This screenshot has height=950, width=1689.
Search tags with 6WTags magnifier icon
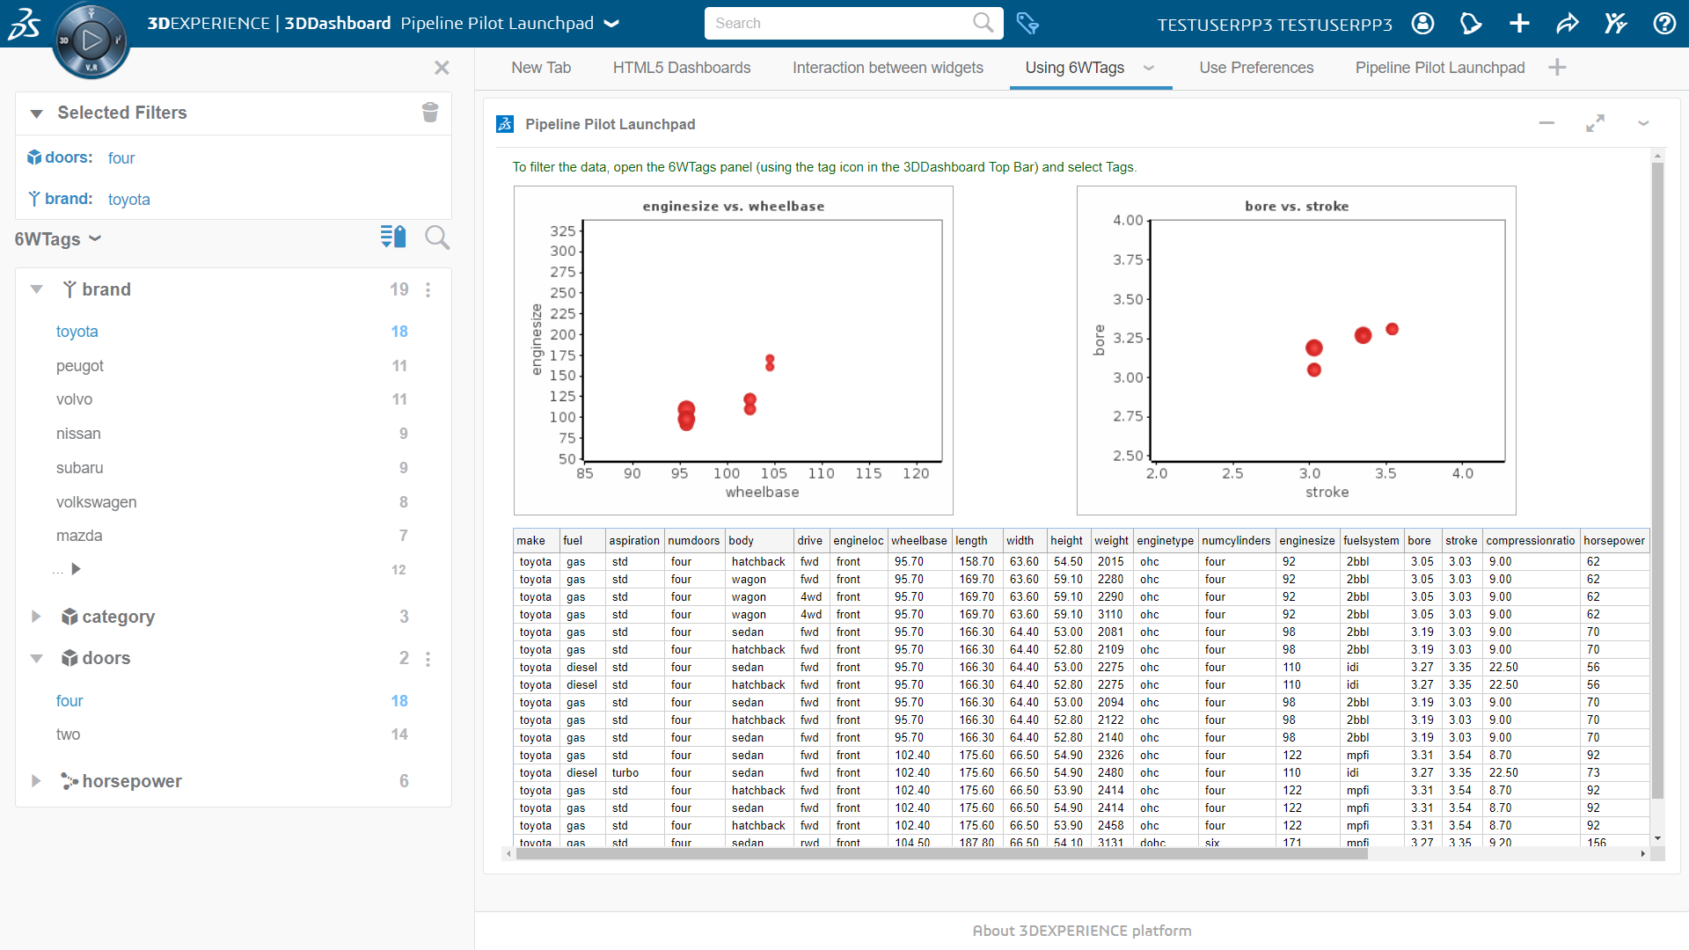click(437, 237)
